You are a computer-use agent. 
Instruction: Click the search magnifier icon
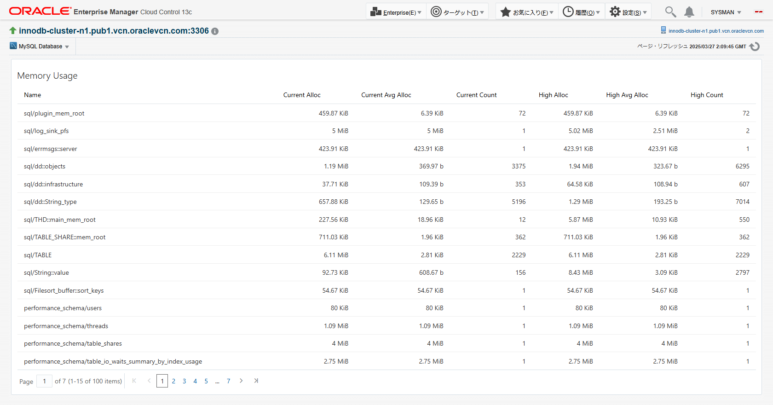670,12
